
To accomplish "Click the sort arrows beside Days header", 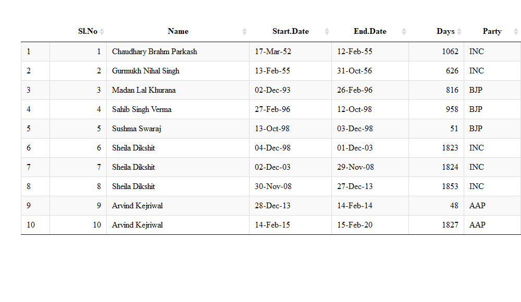I will point(460,32).
